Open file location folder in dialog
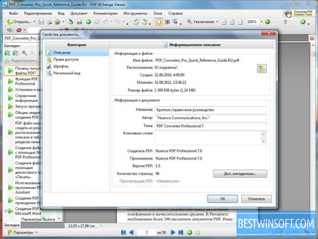 coord(262,69)
